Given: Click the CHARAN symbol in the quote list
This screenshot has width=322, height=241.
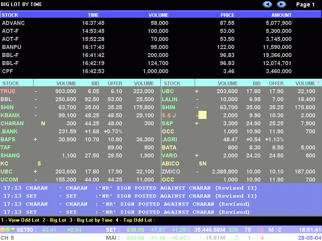Looking at the screenshot, I should coord(12,123).
